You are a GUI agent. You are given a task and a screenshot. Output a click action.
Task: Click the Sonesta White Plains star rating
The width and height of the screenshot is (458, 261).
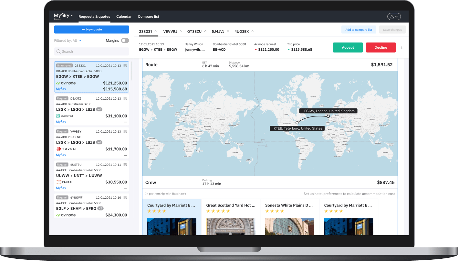click(x=275, y=211)
